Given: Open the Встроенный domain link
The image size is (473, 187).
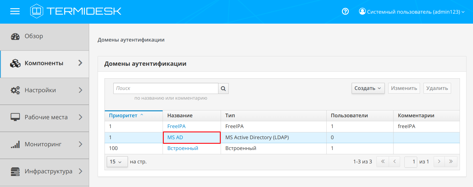Looking at the screenshot, I should pyautogui.click(x=183, y=148).
